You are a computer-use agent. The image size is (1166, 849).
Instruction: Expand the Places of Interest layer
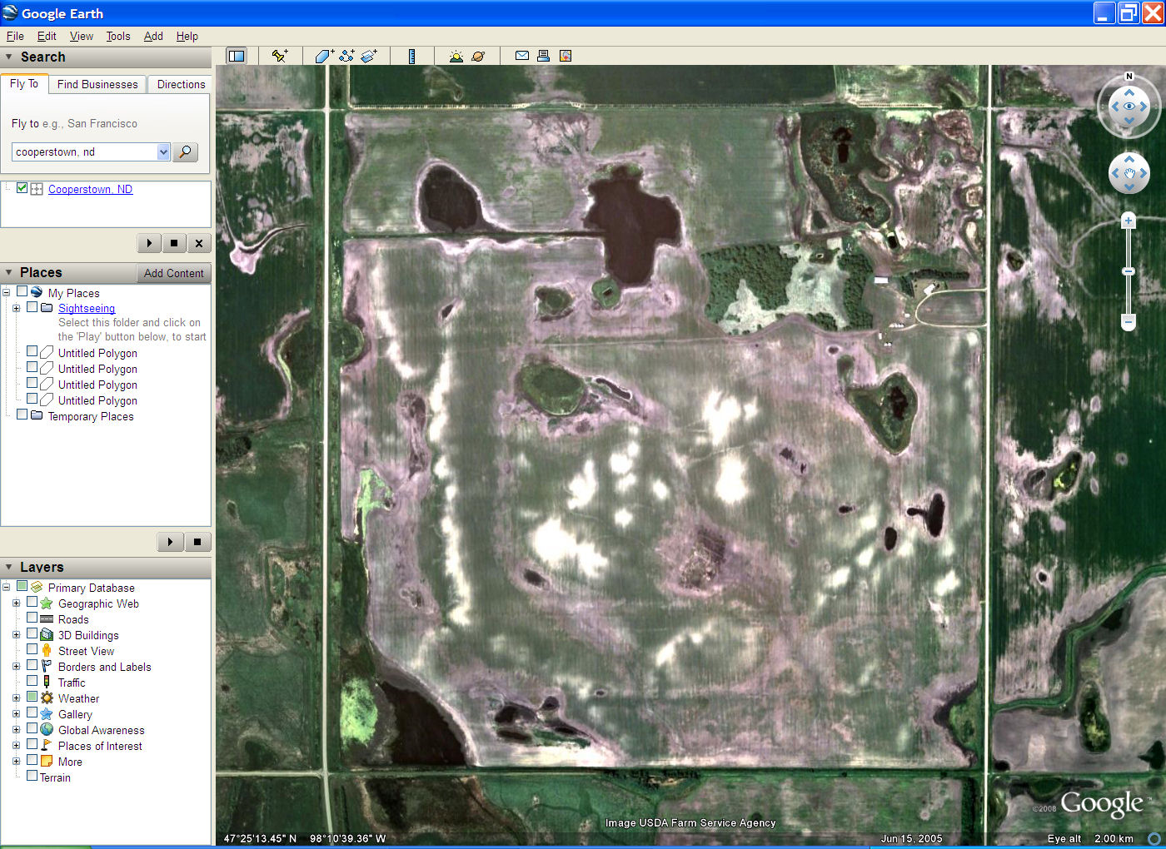tap(16, 746)
